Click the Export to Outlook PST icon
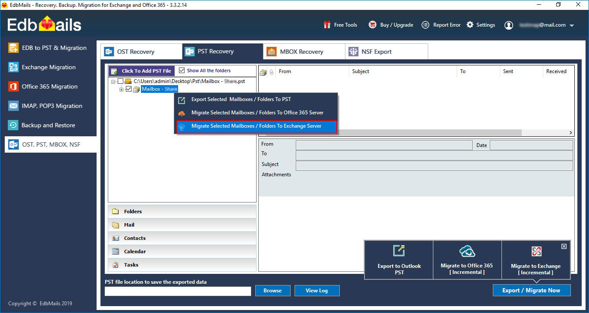Viewport: 589px width, 313px height. click(399, 251)
